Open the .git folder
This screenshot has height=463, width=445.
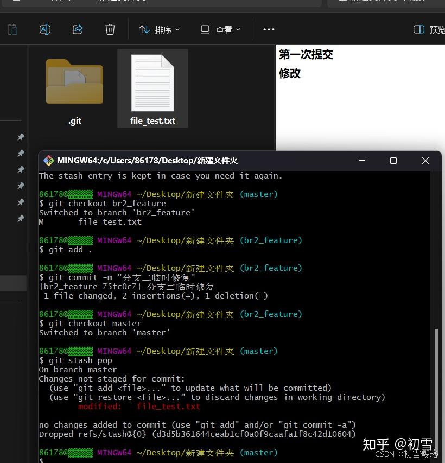(x=74, y=81)
